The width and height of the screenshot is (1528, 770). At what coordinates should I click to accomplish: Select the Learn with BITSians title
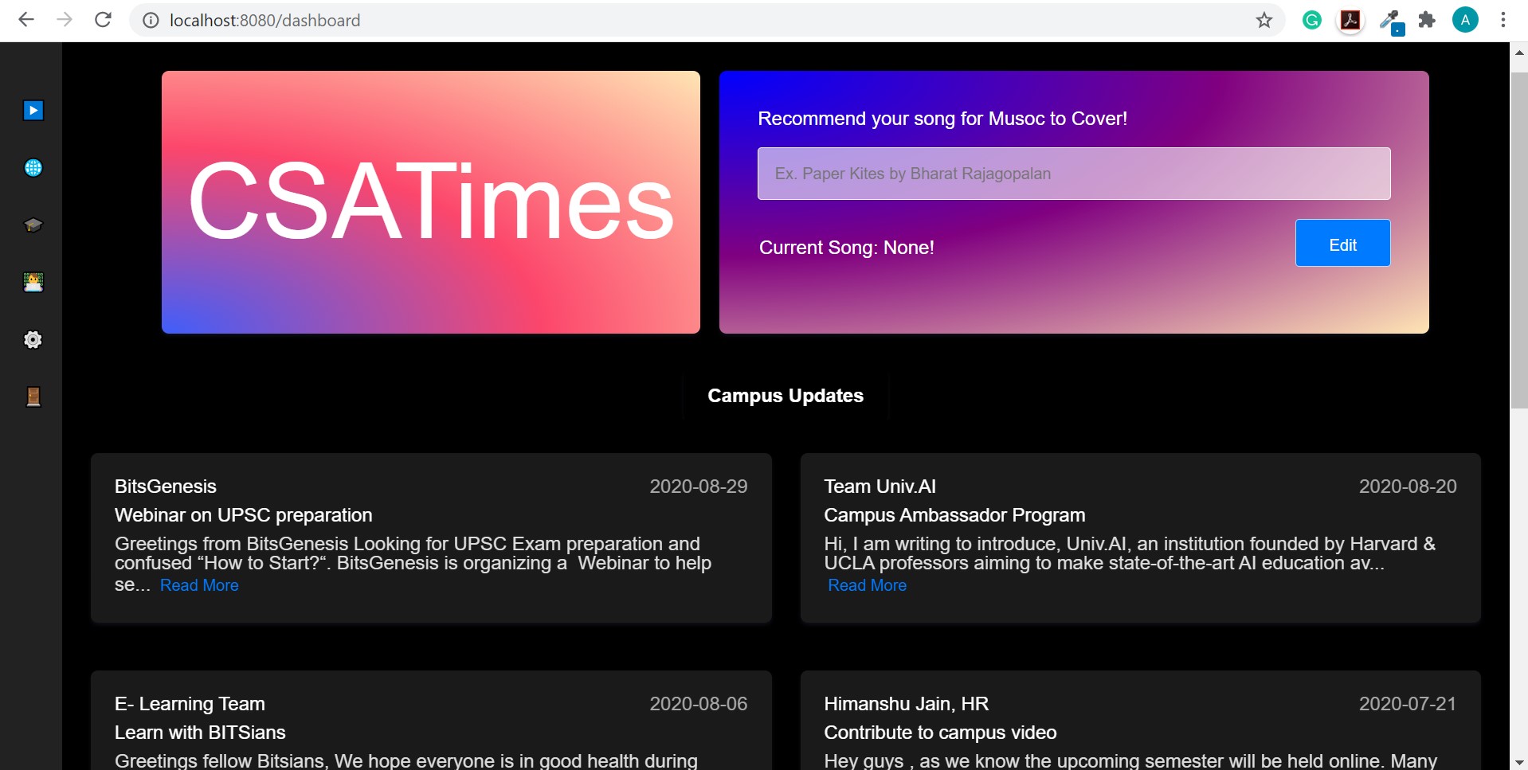tap(200, 733)
